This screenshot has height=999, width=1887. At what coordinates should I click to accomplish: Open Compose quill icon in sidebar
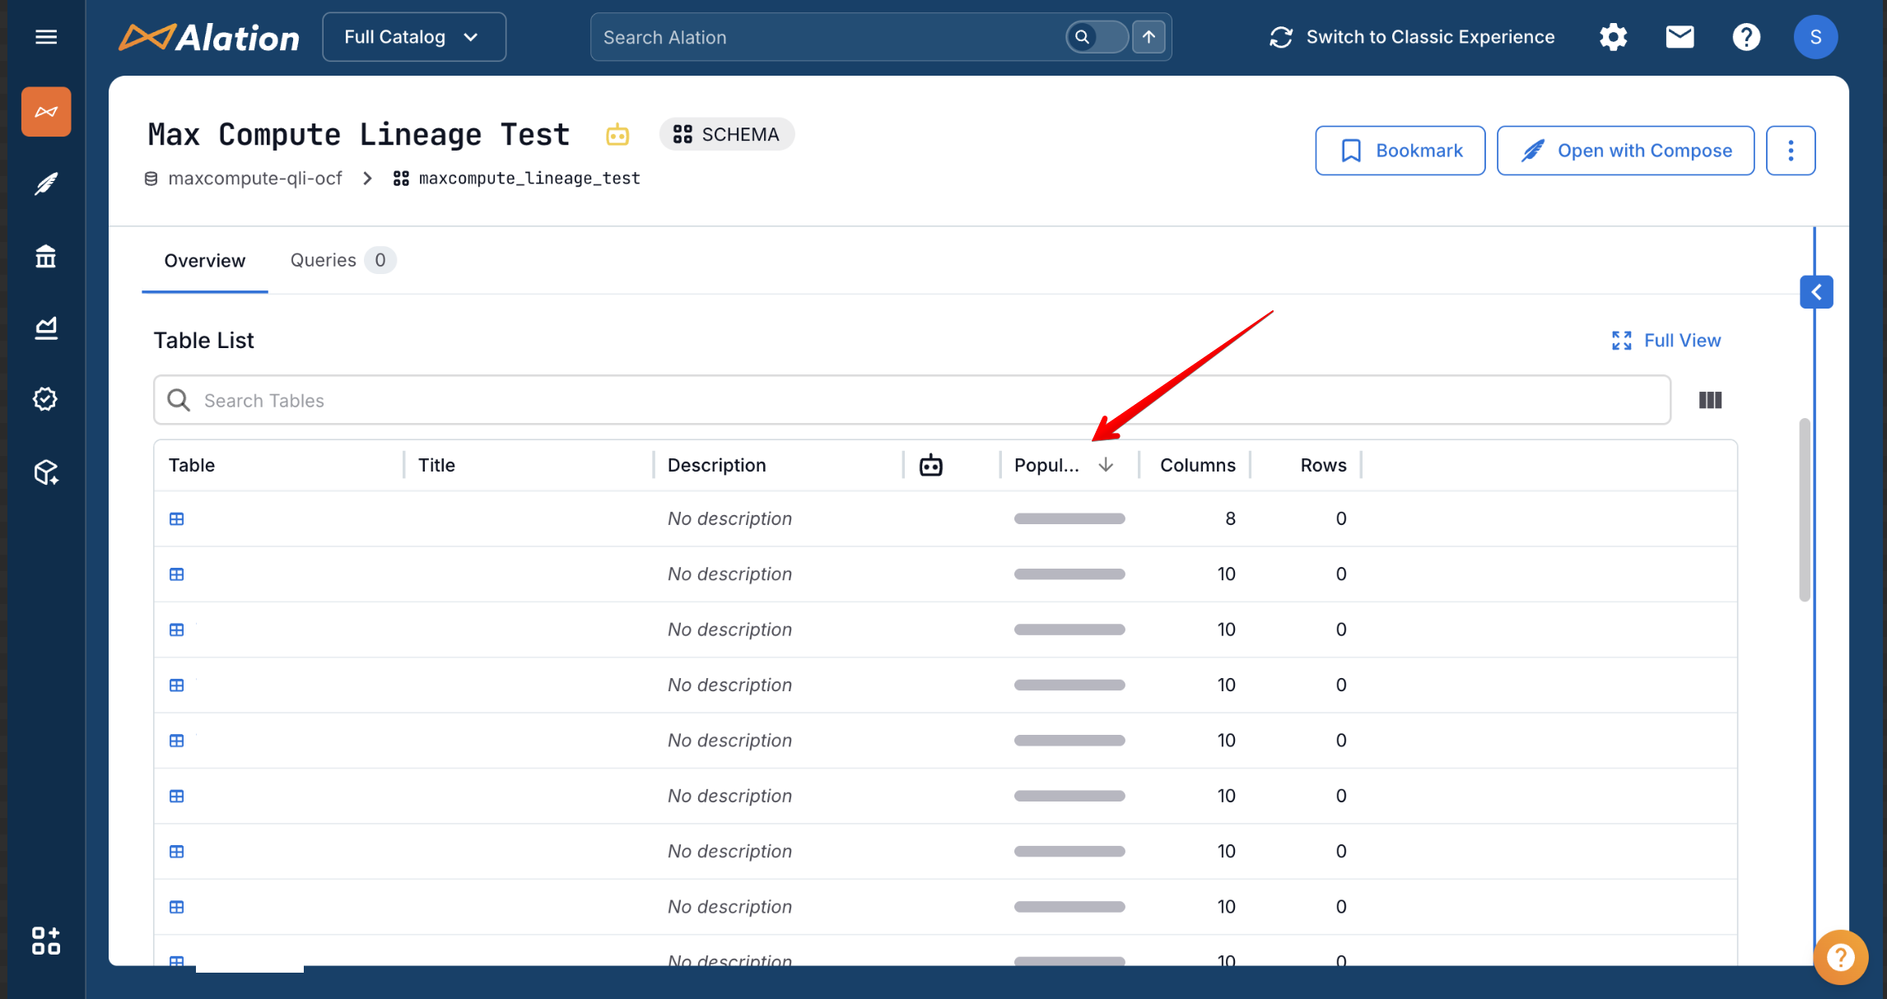(46, 184)
